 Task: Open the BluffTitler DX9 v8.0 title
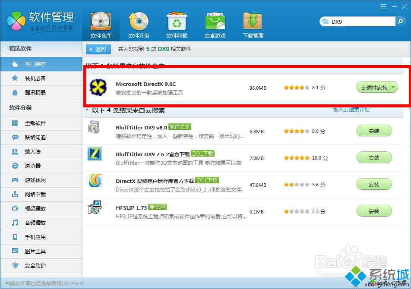coord(141,128)
